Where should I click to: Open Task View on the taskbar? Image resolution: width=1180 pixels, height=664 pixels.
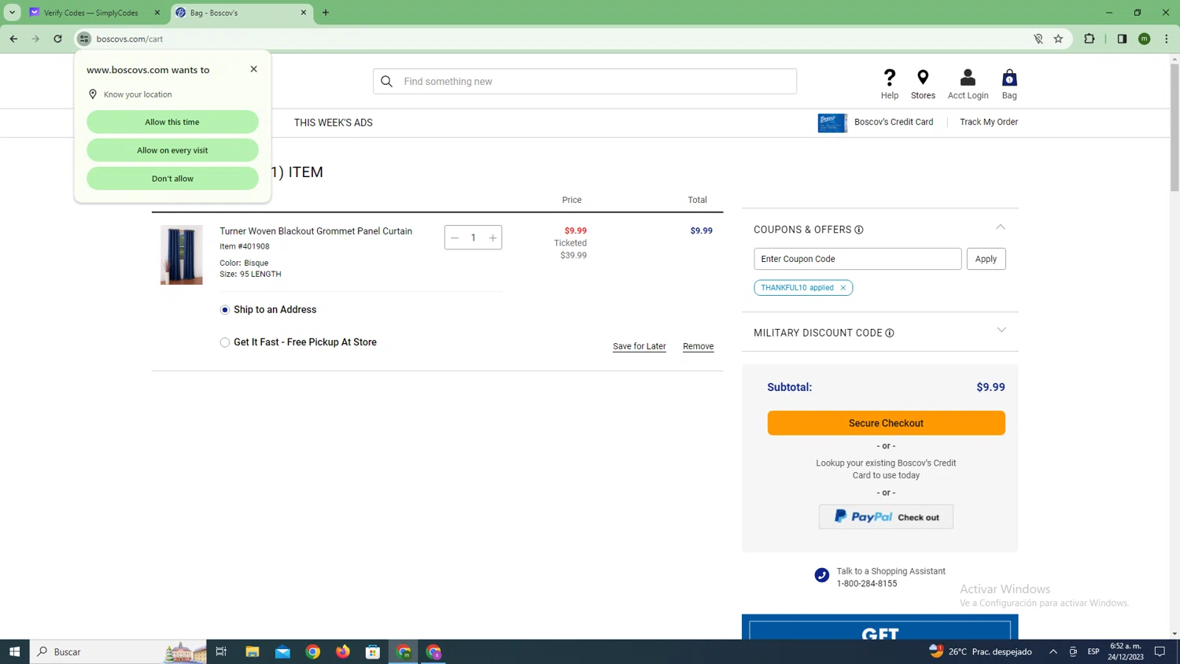point(221,651)
